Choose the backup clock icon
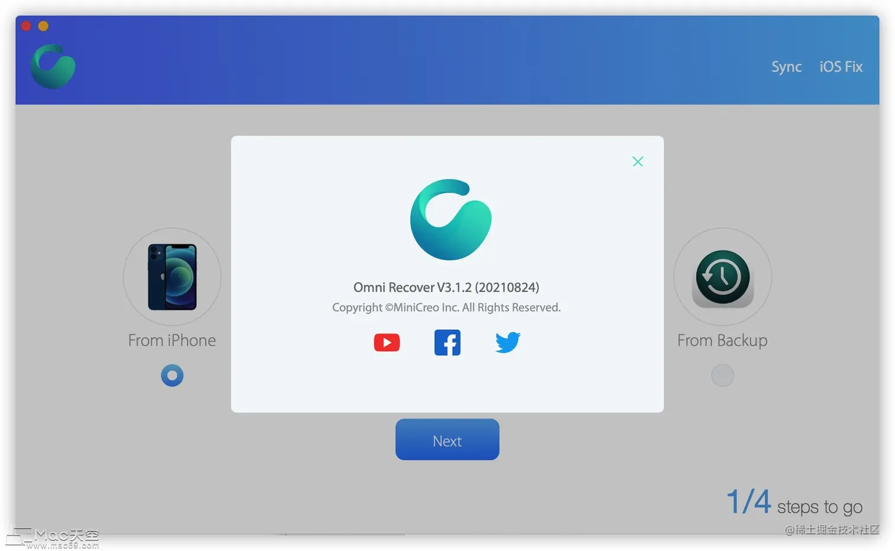Image resolution: width=895 pixels, height=551 pixels. [x=722, y=277]
